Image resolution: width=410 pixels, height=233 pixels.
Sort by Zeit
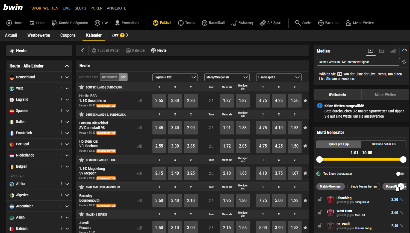(x=123, y=77)
